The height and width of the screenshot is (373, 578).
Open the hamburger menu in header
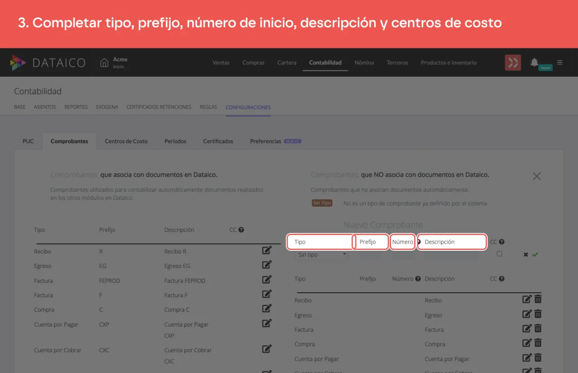560,62
